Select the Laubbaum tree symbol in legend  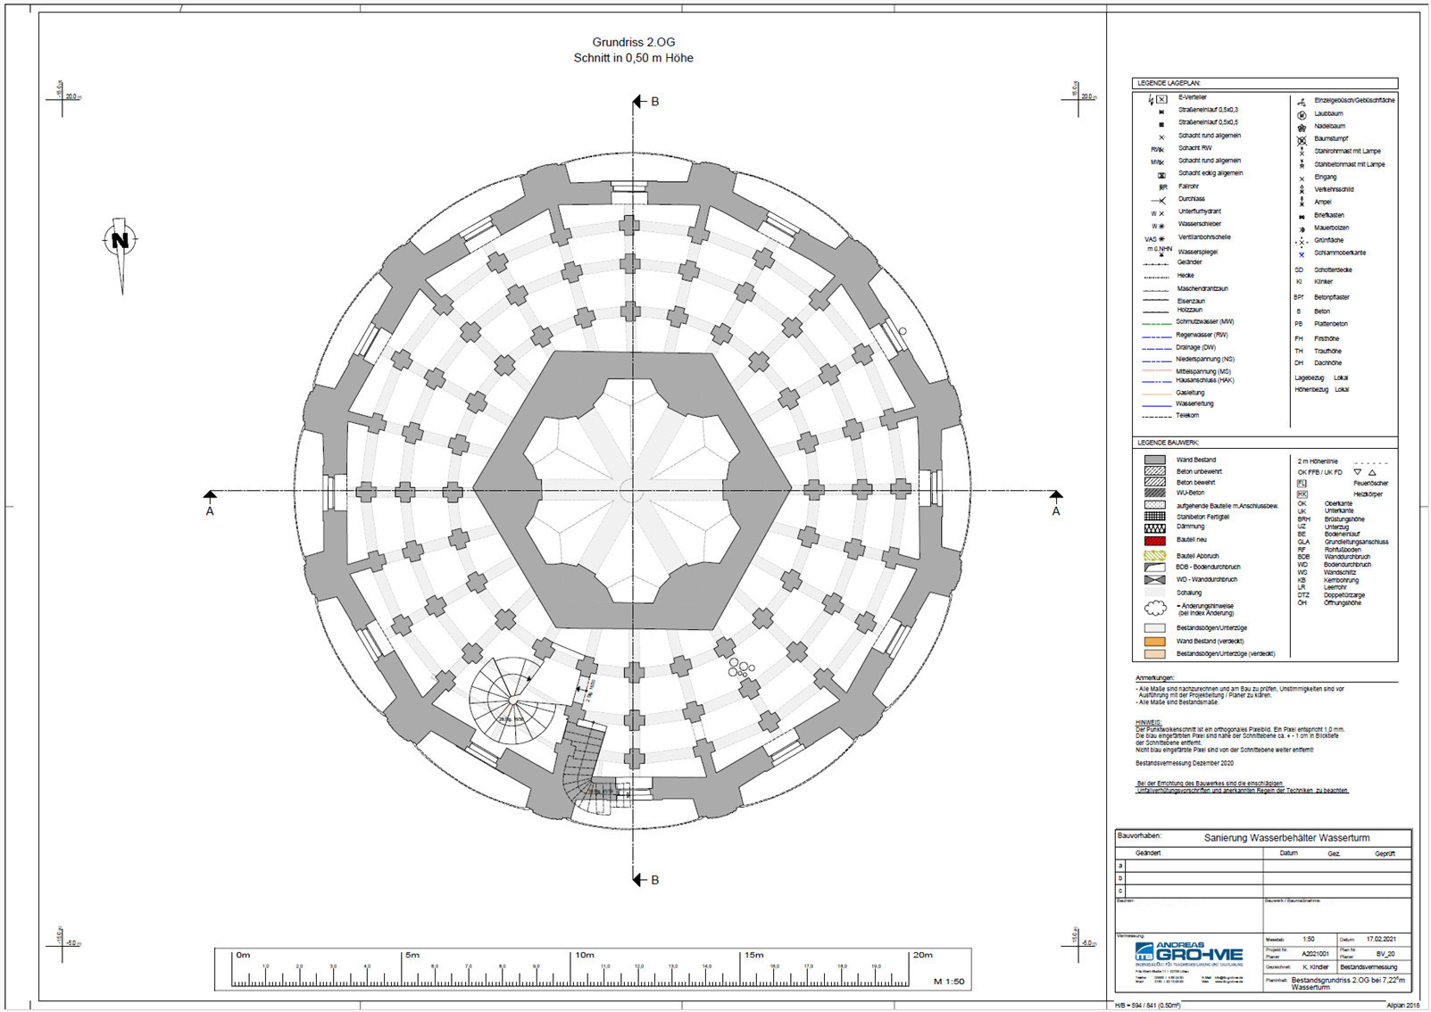pos(1302,115)
